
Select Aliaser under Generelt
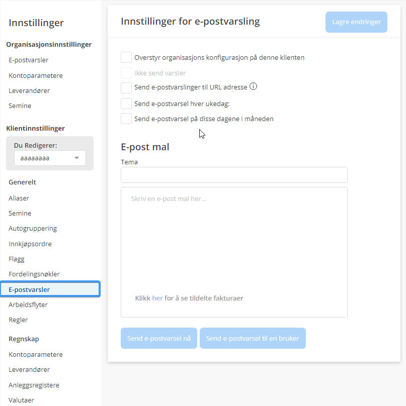coord(19,198)
